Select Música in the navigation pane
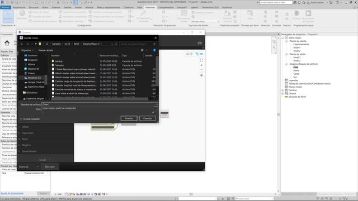 point(31,65)
